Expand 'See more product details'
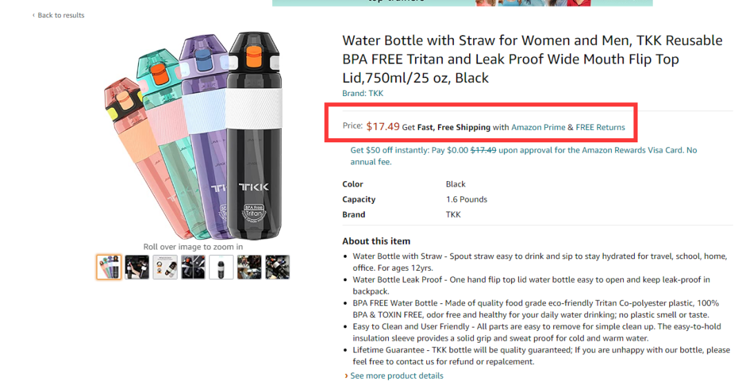746x389 pixels. (x=396, y=376)
